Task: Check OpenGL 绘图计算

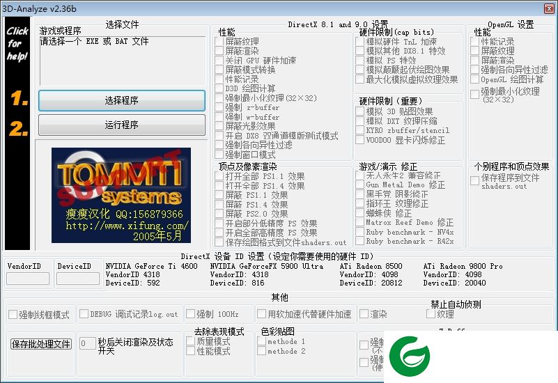Action: pyautogui.click(x=474, y=79)
